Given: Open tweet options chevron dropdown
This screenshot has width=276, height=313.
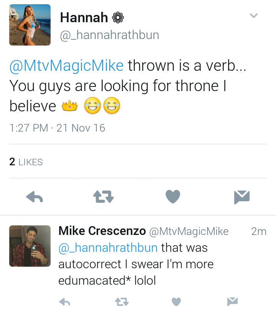Looking at the screenshot, I should click(254, 16).
